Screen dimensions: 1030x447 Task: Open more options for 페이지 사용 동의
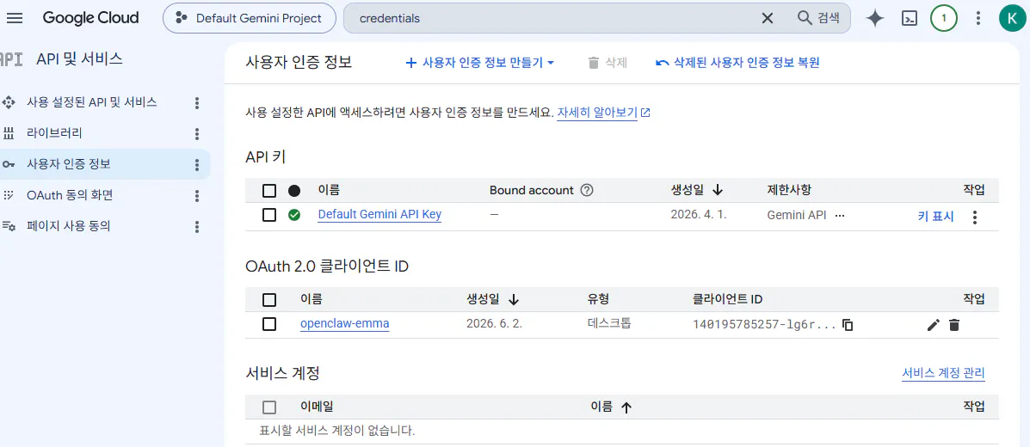pos(196,227)
